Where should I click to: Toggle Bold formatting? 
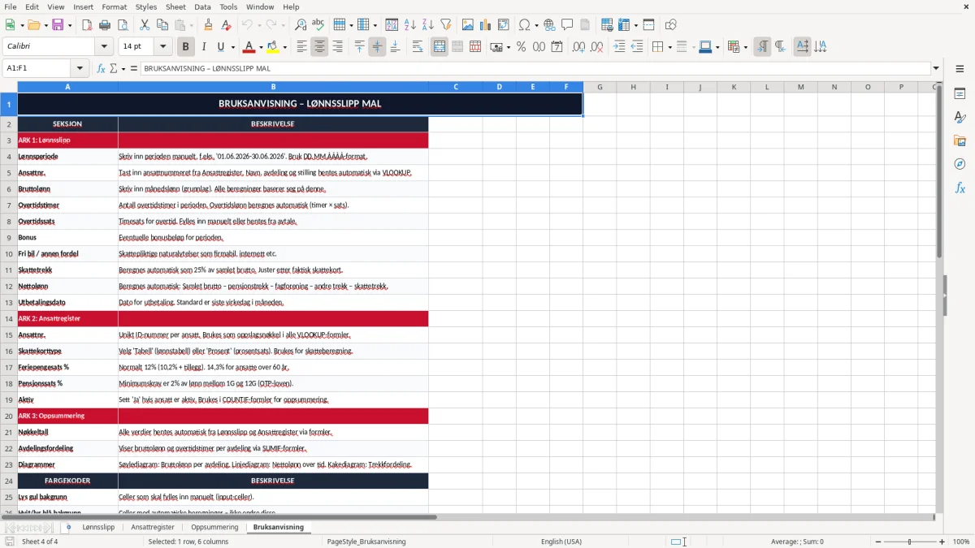185,47
